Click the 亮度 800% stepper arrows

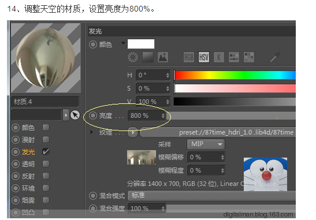163,115
